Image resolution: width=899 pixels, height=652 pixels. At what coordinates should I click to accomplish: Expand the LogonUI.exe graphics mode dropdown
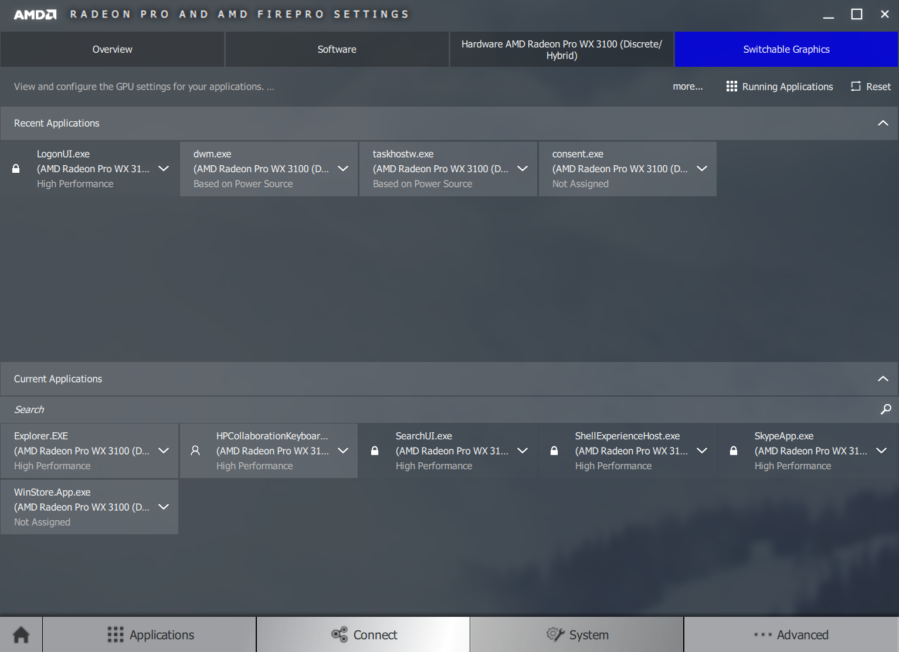click(164, 169)
